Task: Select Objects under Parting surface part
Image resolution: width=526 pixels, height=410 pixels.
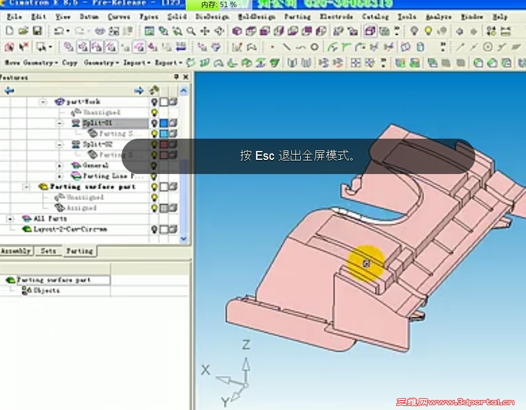Action: tap(41, 291)
